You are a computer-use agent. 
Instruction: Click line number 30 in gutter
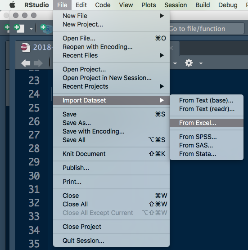(34, 176)
